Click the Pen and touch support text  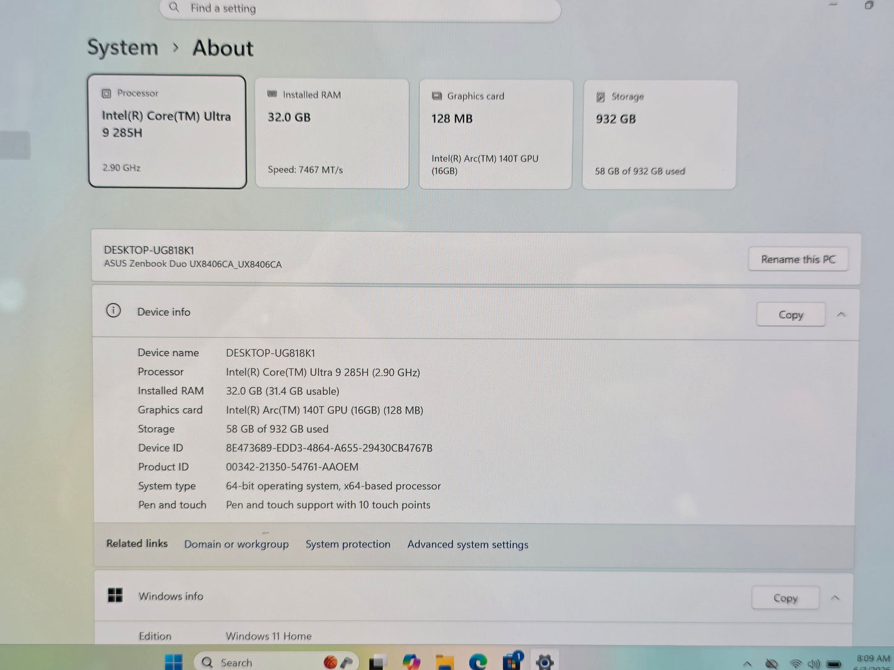pyautogui.click(x=328, y=504)
